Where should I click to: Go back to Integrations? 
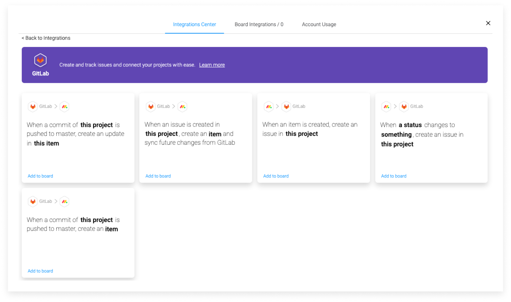point(46,38)
